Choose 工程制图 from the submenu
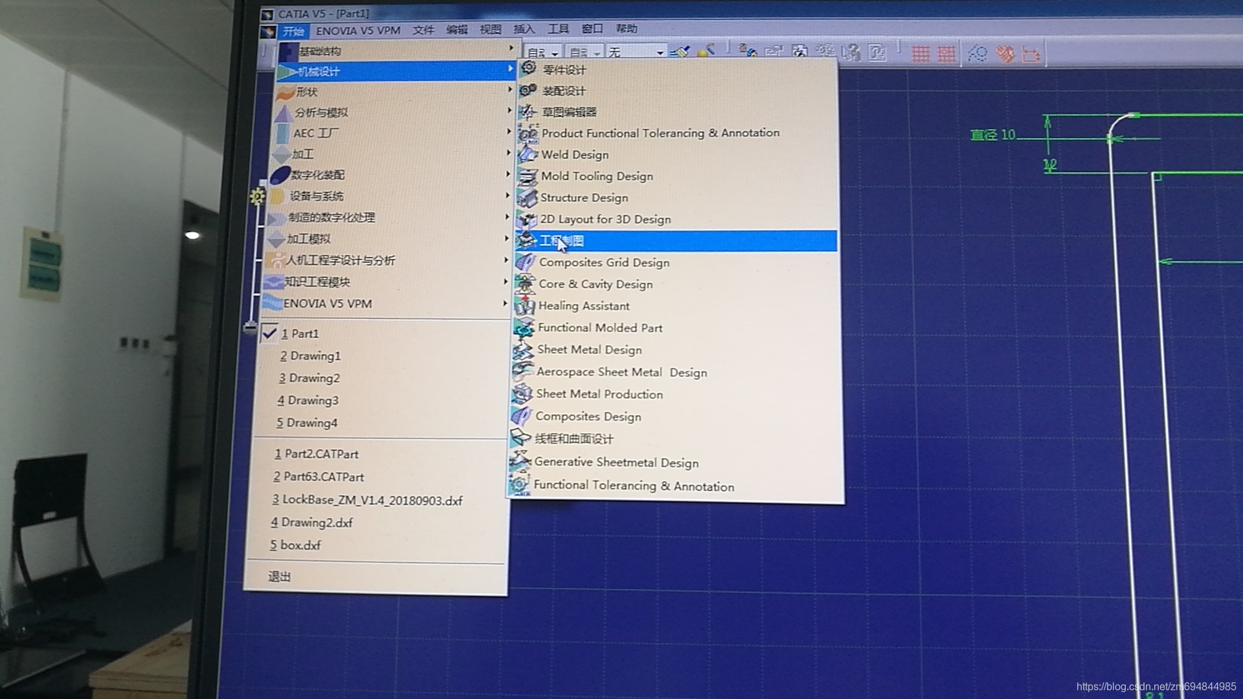The image size is (1243, 699). click(x=562, y=241)
